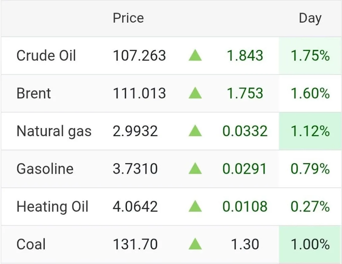342x264 pixels.
Task: Select the Brent price 111.013
Action: pos(139,93)
